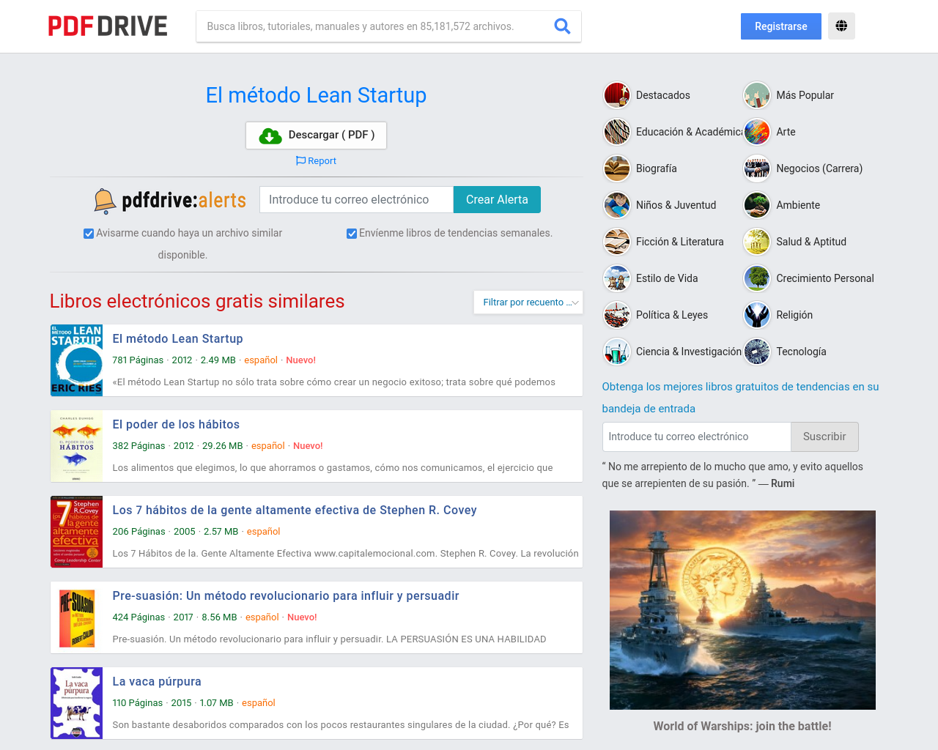Image resolution: width=938 pixels, height=750 pixels.
Task: Click the 781 Páginas text
Action: (138, 360)
